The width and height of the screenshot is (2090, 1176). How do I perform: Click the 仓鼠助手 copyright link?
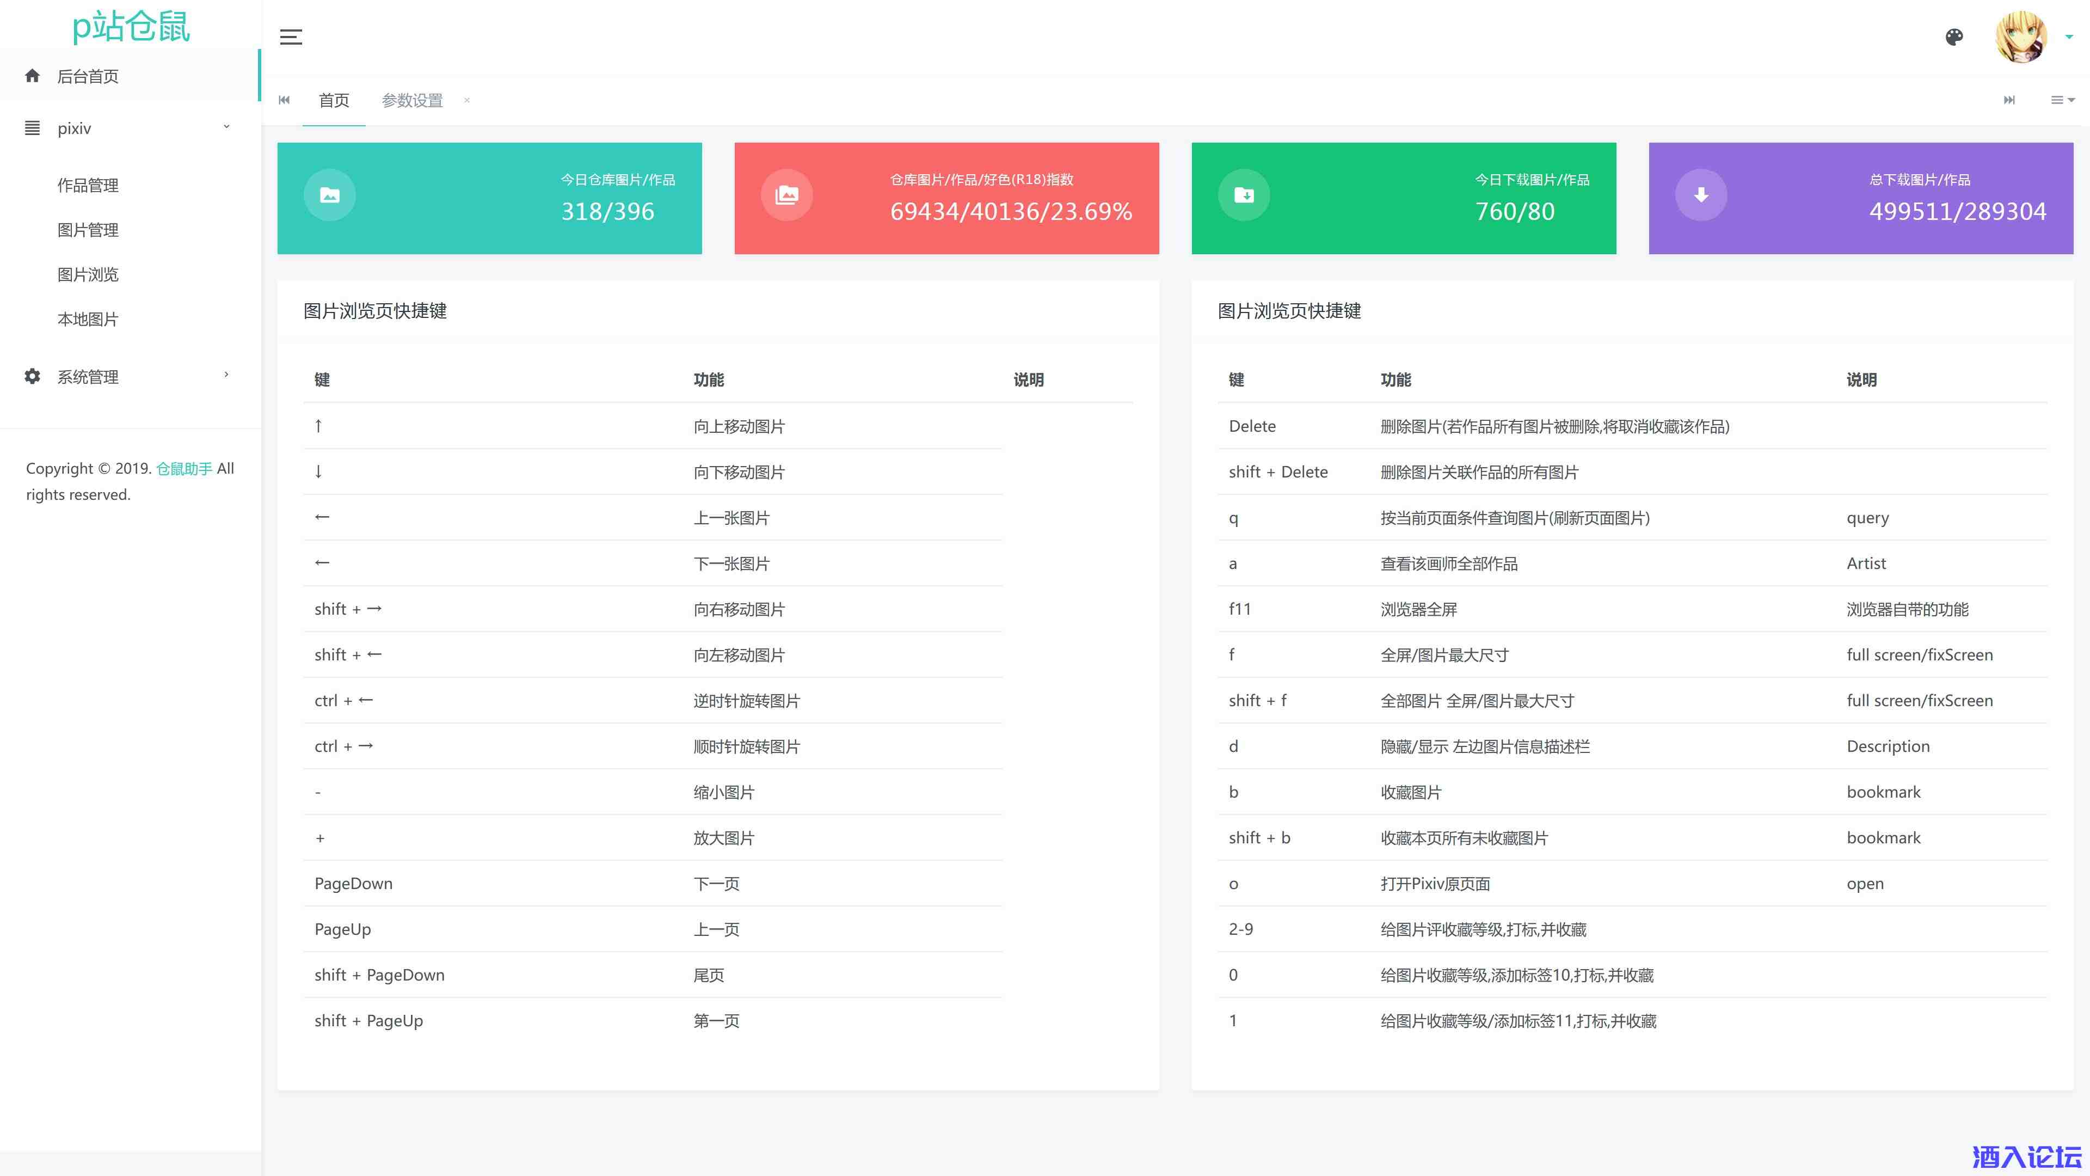click(184, 468)
